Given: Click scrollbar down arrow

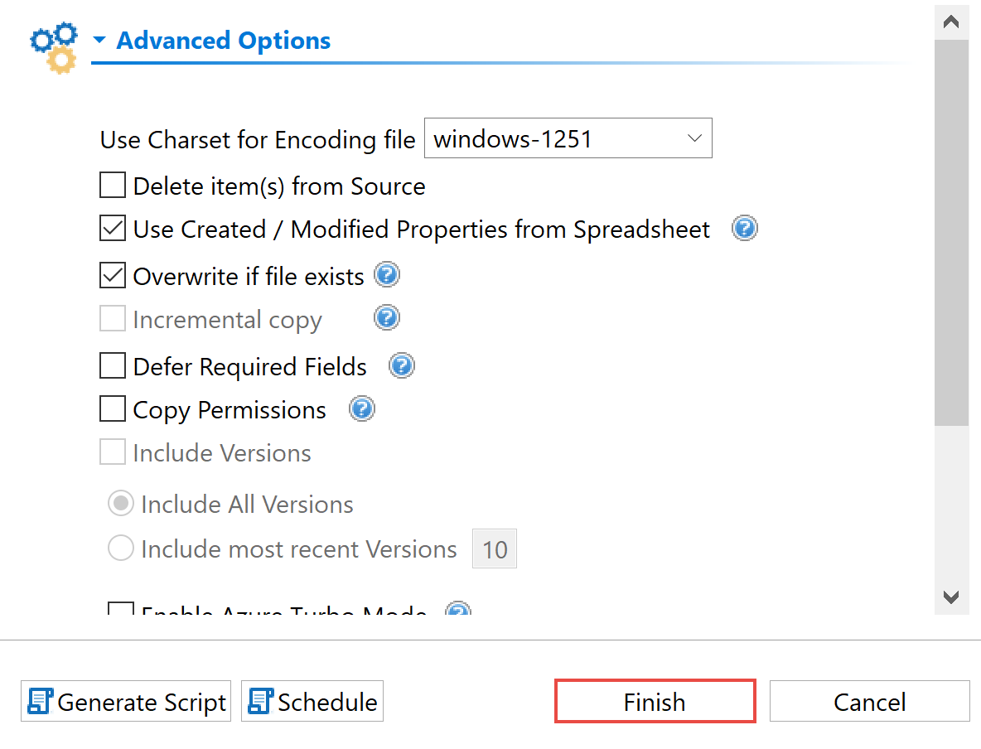Looking at the screenshot, I should 951,597.
